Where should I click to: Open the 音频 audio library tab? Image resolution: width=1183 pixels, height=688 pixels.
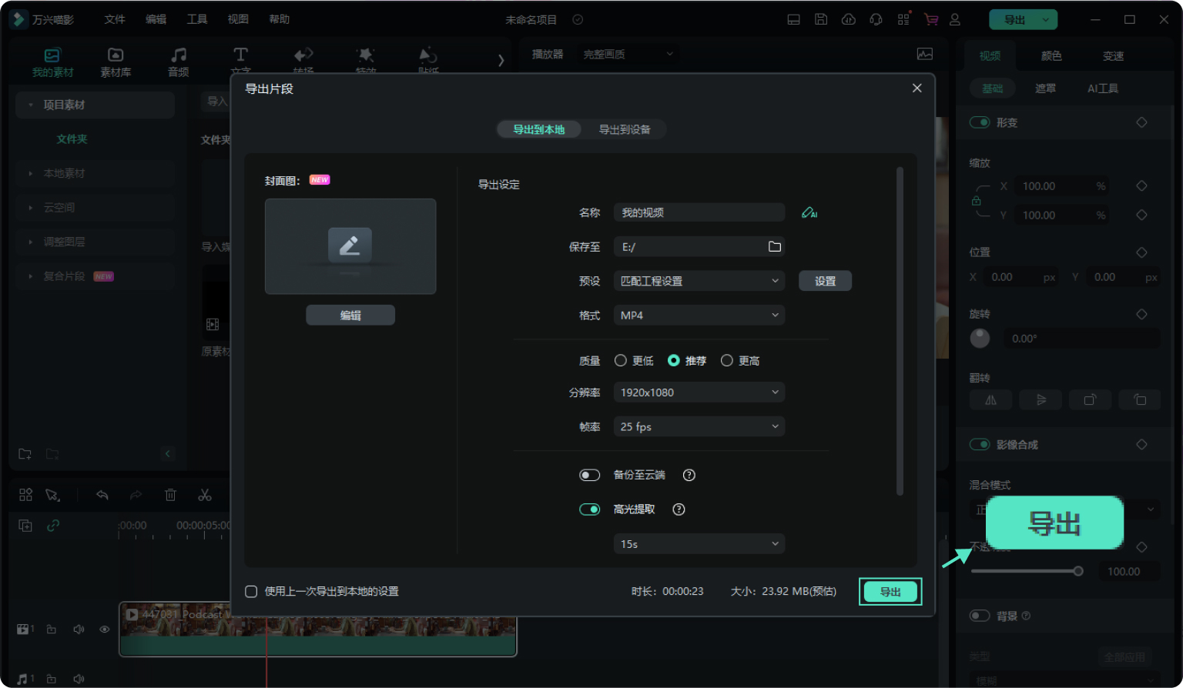click(178, 62)
